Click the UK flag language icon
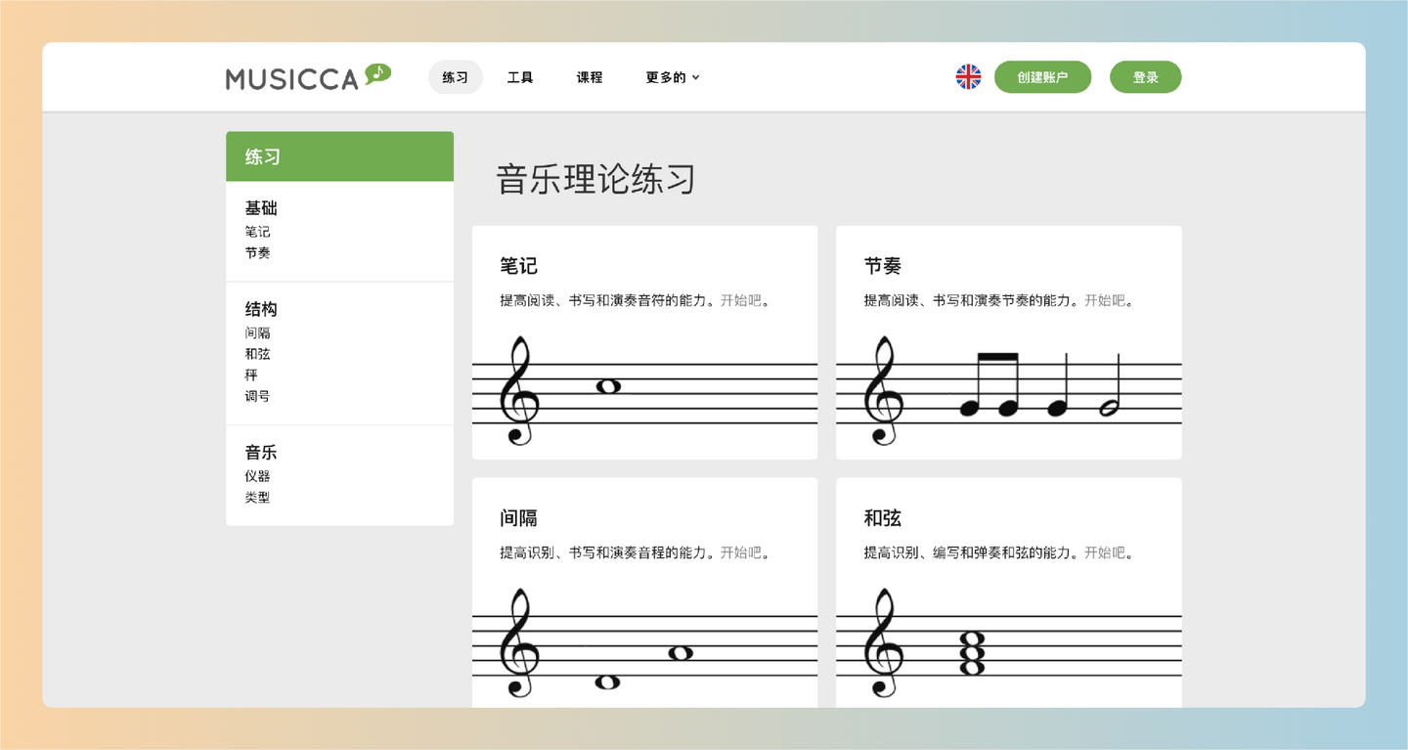This screenshot has width=1408, height=750. click(968, 76)
